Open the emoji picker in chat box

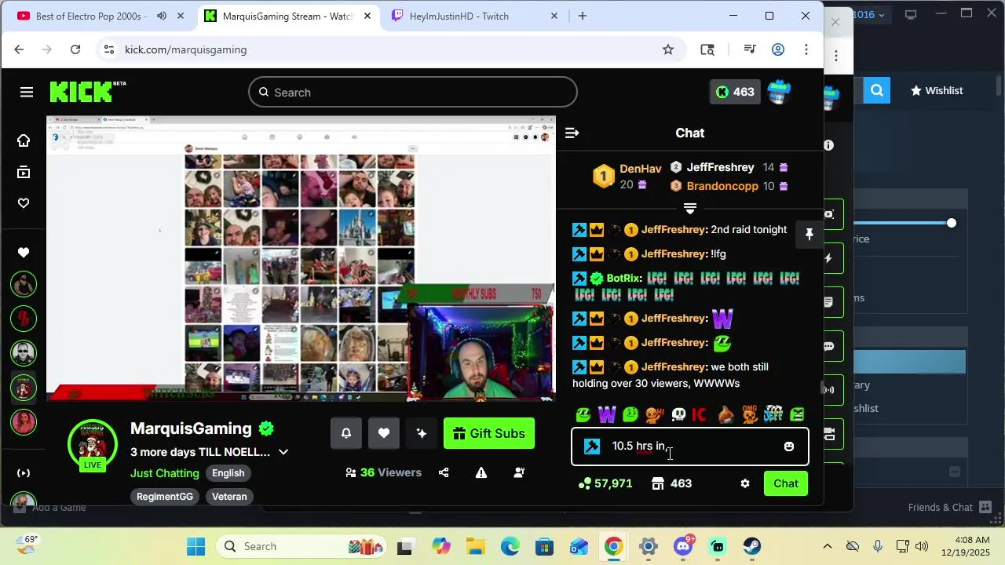(x=789, y=447)
